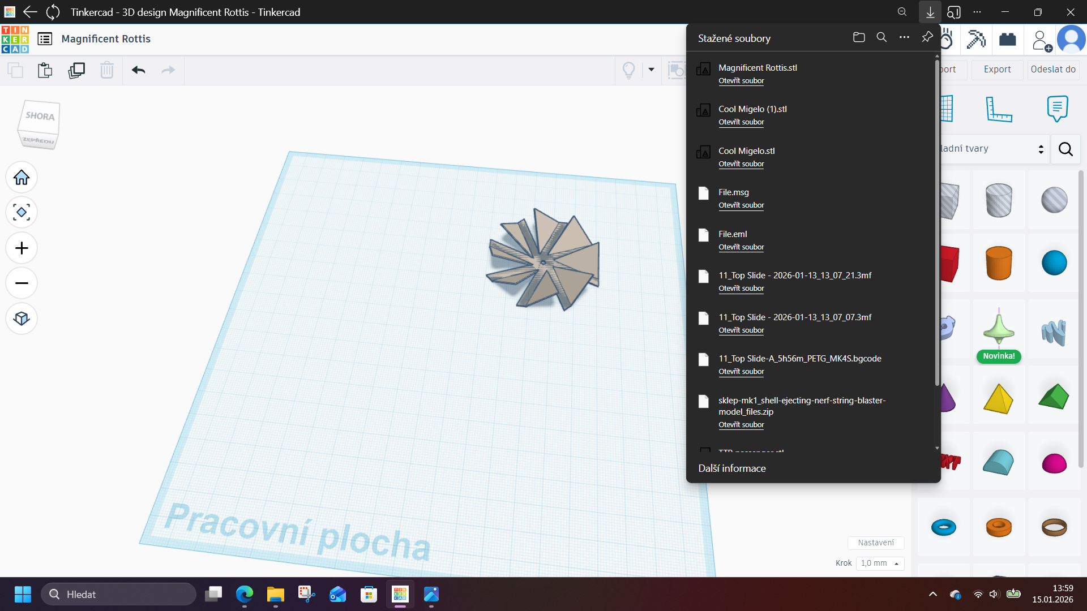Open the Další informace link
This screenshot has height=611, width=1087.
coord(732,468)
